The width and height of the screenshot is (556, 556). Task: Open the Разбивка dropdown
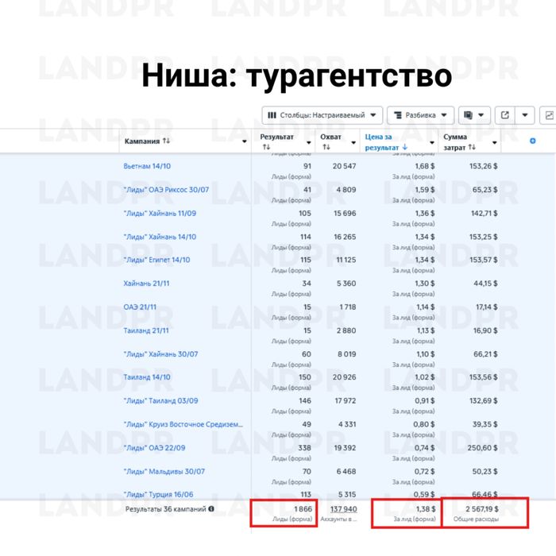pos(420,115)
